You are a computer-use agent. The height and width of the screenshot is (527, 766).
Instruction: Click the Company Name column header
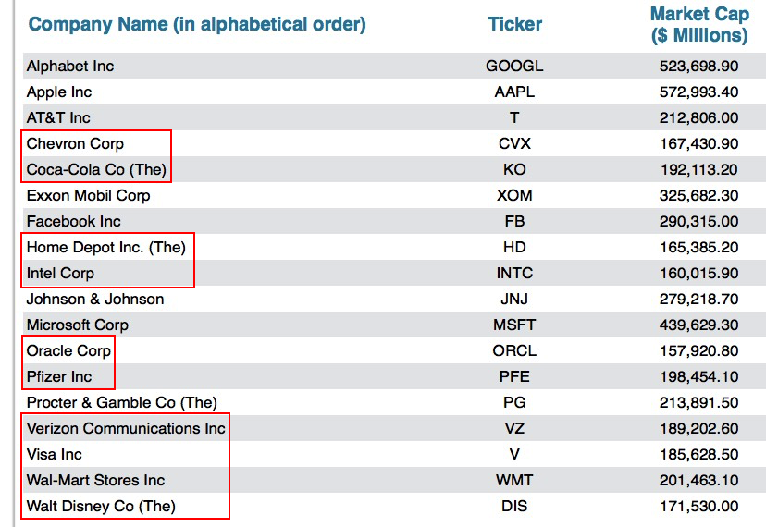point(197,24)
